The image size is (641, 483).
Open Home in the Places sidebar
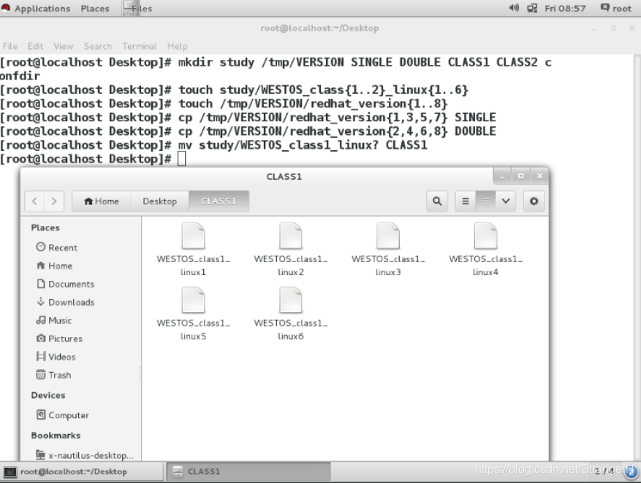54,266
